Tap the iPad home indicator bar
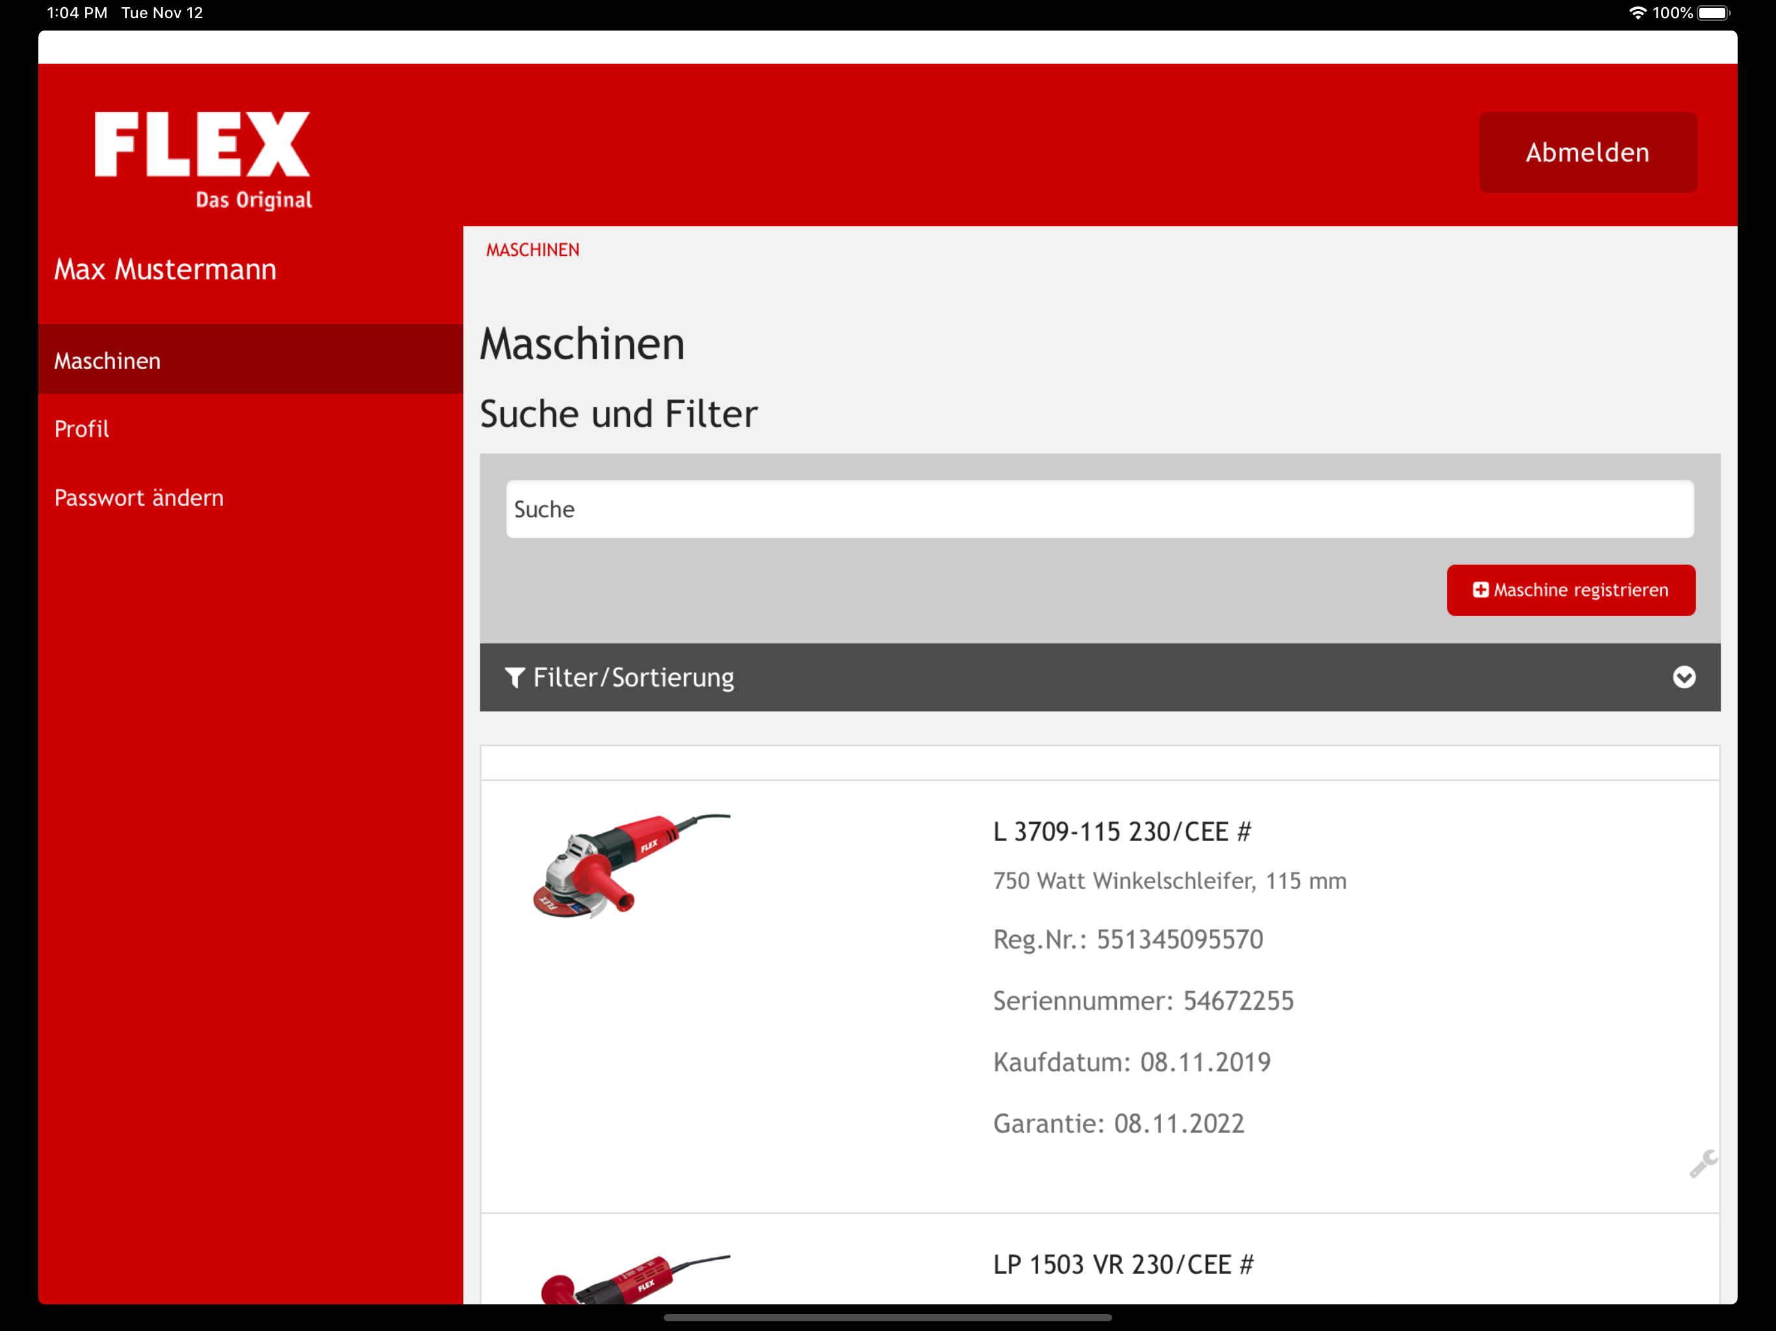Viewport: 1776px width, 1331px height. tap(888, 1317)
